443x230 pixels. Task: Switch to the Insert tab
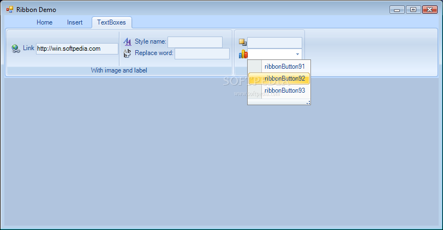75,22
